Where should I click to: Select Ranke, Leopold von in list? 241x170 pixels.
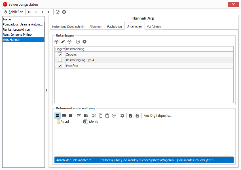[x=23, y=29]
